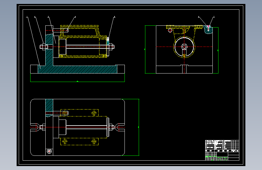Click the circular workpiece in the side view

[x=184, y=47]
